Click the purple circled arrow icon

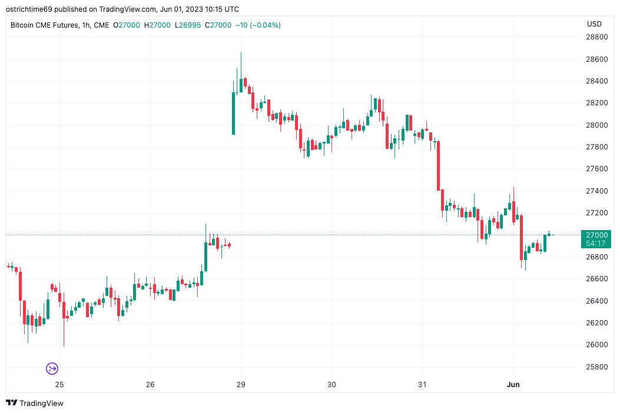tap(52, 368)
